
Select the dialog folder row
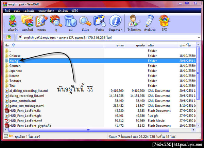point(100,61)
